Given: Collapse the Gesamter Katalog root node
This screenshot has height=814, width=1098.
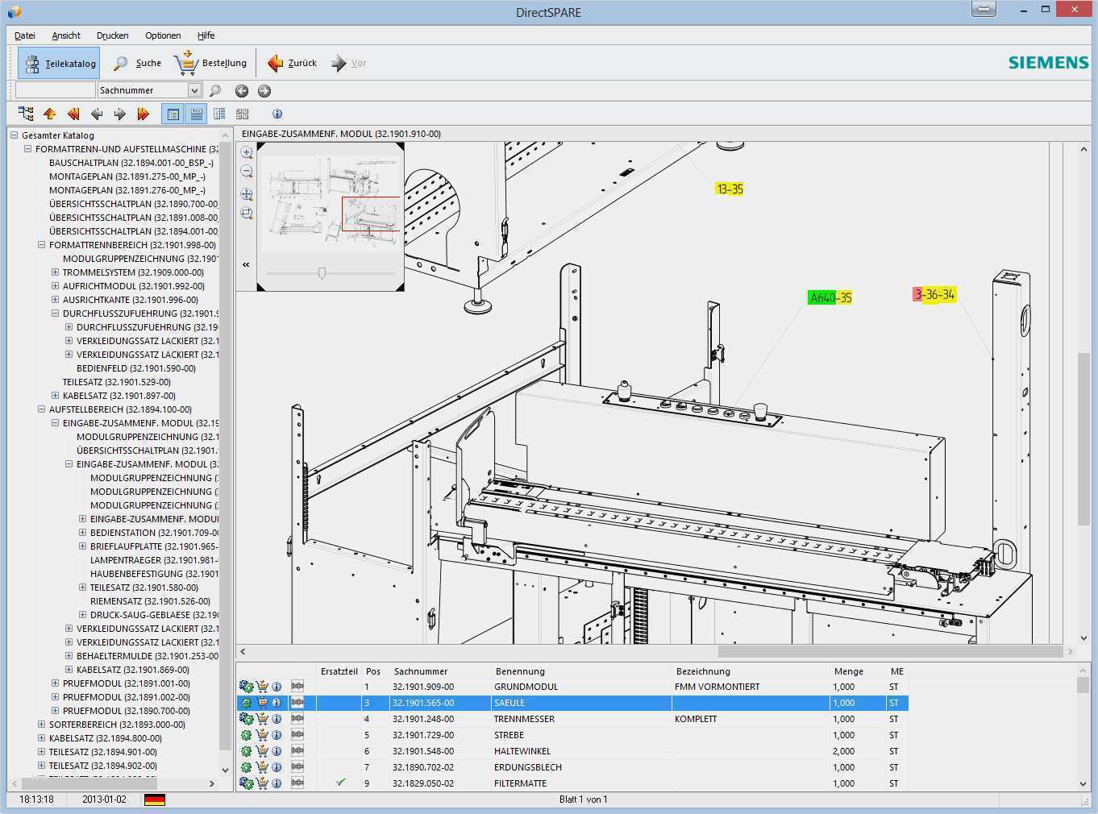Looking at the screenshot, I should 15,135.
